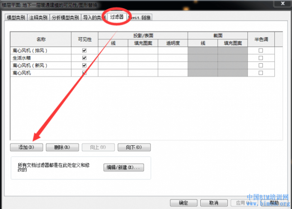The width and height of the screenshot is (292, 209).
Task: Click the 投影/表面 group header
Action: tap(143, 35)
